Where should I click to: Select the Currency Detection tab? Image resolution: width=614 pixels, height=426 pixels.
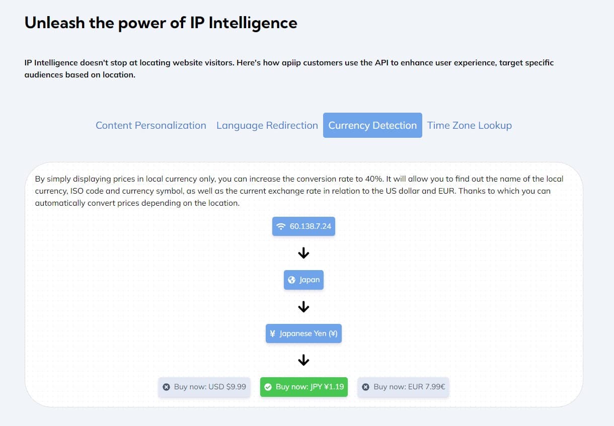pos(372,125)
